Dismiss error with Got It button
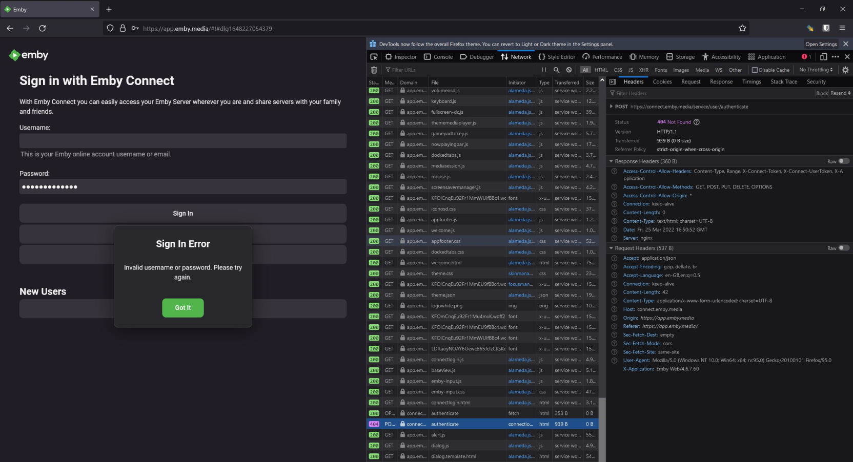This screenshot has height=462, width=853. click(183, 308)
